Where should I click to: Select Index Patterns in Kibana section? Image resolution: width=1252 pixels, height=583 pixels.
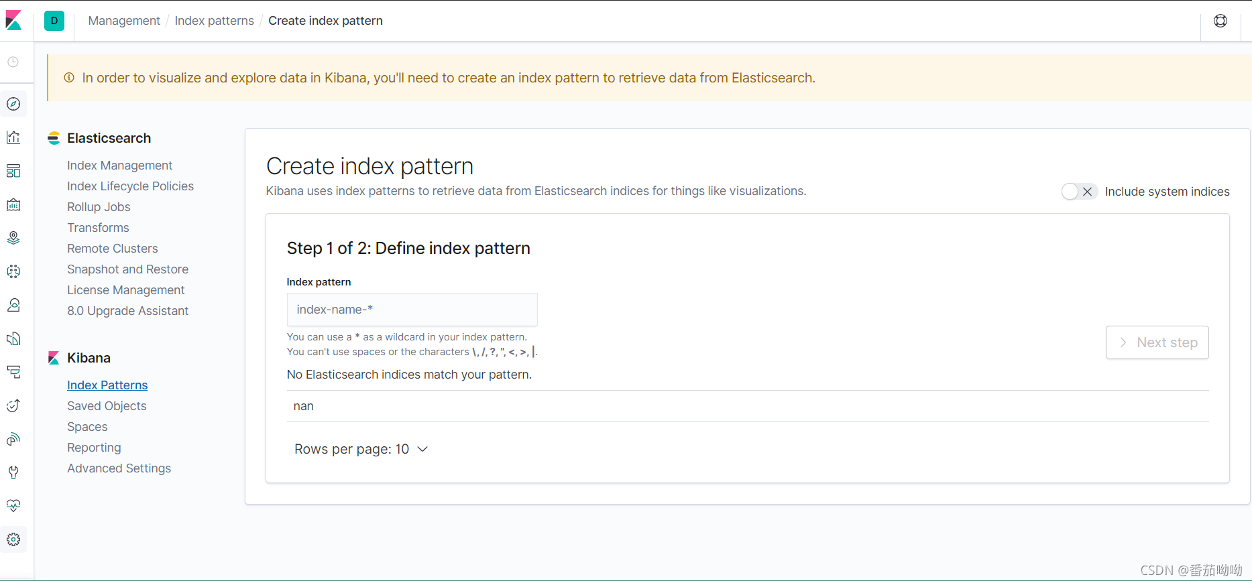click(x=107, y=385)
